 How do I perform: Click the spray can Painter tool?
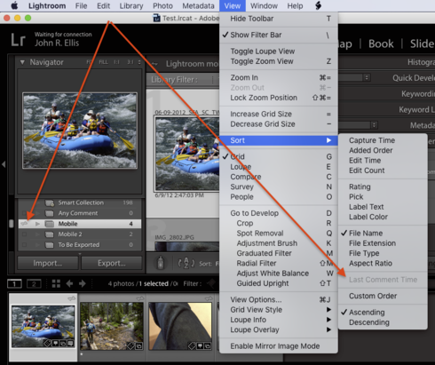point(161,263)
